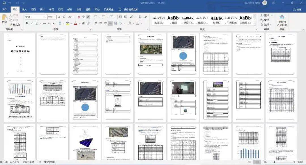Align text left
Image resolution: width=306 pixels, height=165 pixels.
click(x=96, y=23)
